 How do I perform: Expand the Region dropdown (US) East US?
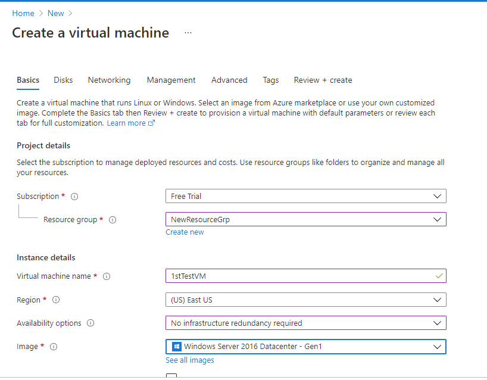pyautogui.click(x=306, y=300)
